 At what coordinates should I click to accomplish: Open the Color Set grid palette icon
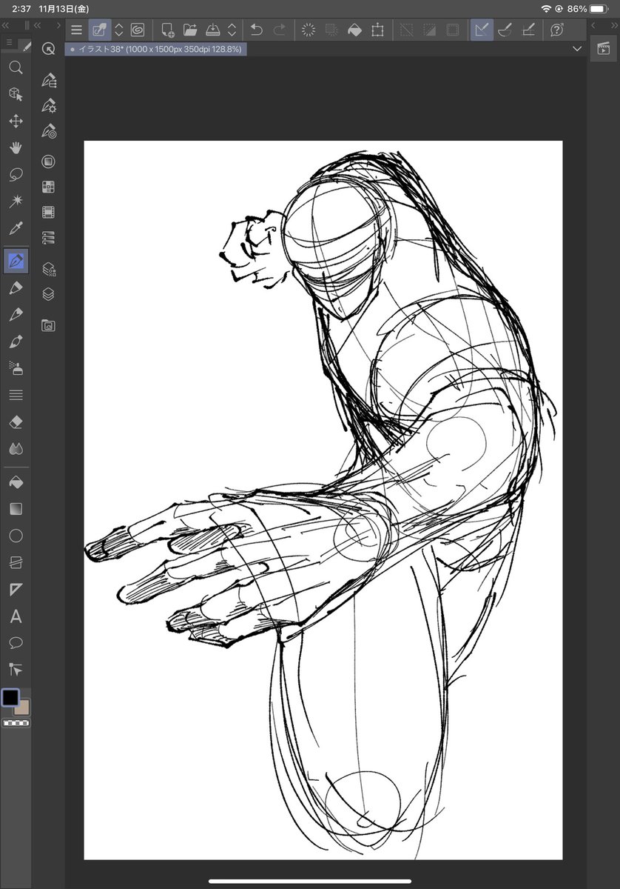(x=49, y=187)
